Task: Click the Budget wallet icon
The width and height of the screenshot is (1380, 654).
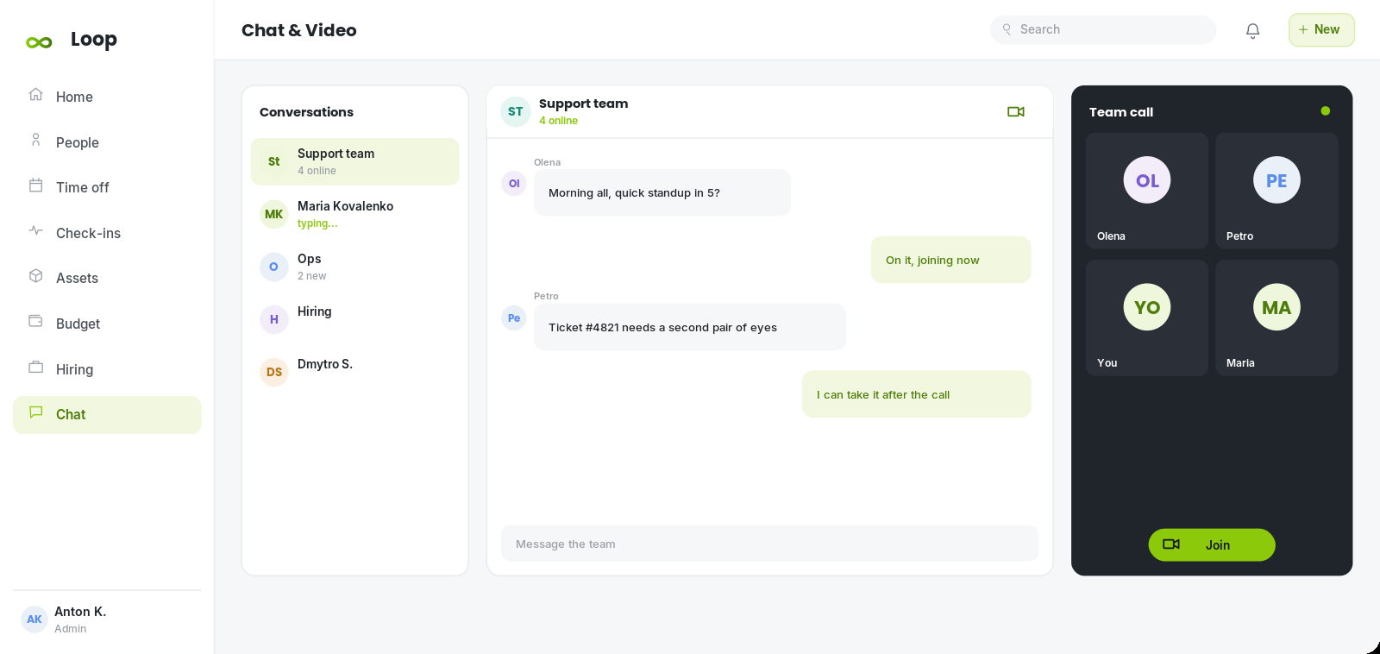Action: (x=35, y=321)
